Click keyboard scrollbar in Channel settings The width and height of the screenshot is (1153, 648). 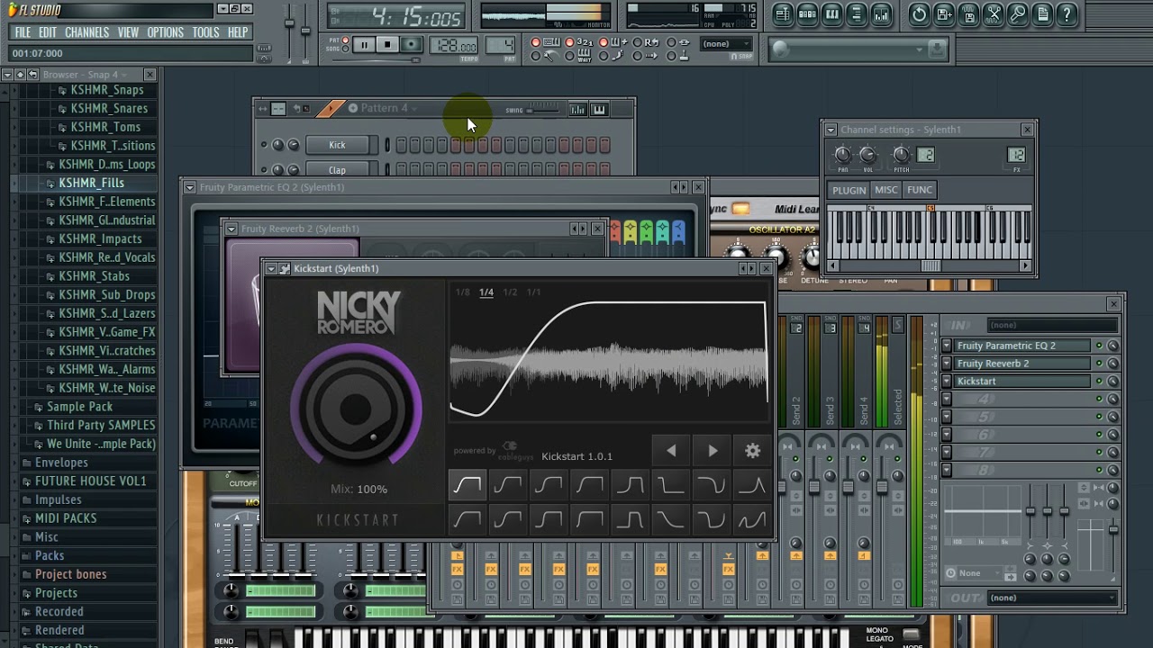[930, 265]
